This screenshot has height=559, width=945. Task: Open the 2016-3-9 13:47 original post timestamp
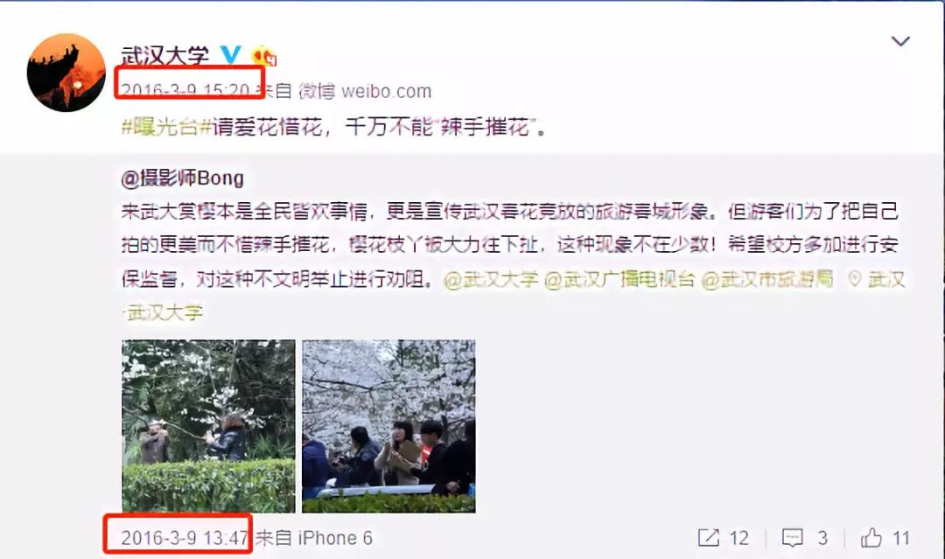click(185, 537)
